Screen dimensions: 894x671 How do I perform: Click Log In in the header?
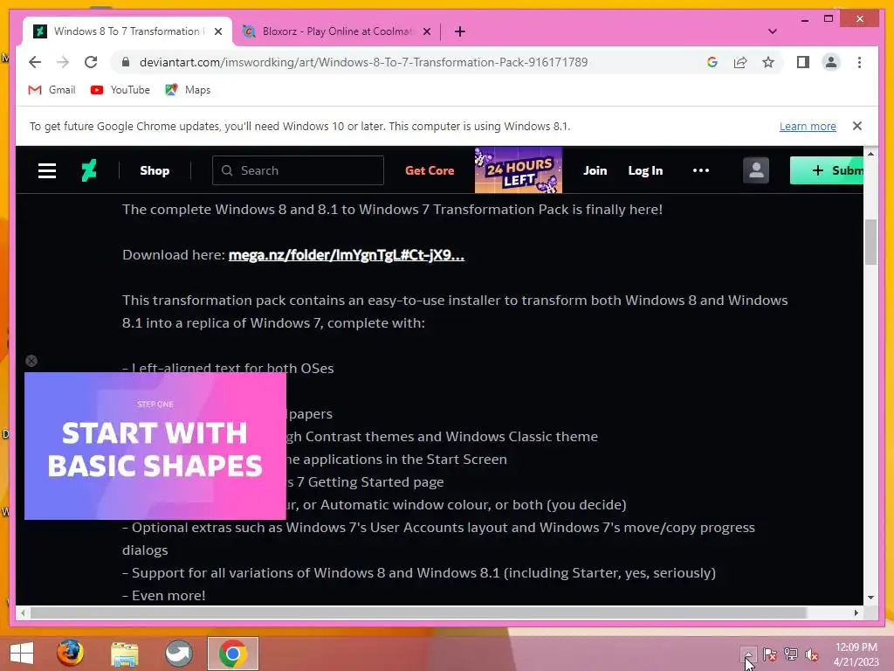point(645,170)
